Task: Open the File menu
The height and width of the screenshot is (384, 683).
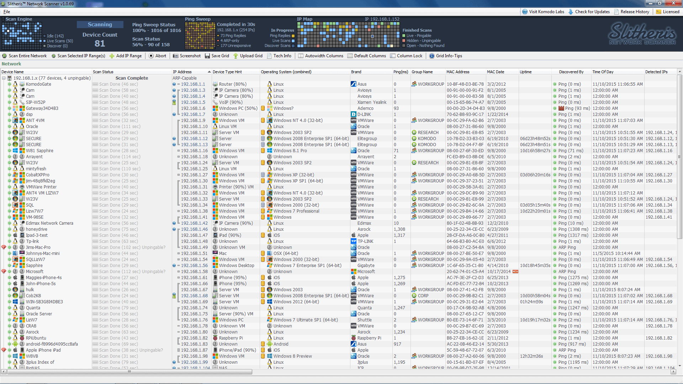Action: click(x=7, y=12)
